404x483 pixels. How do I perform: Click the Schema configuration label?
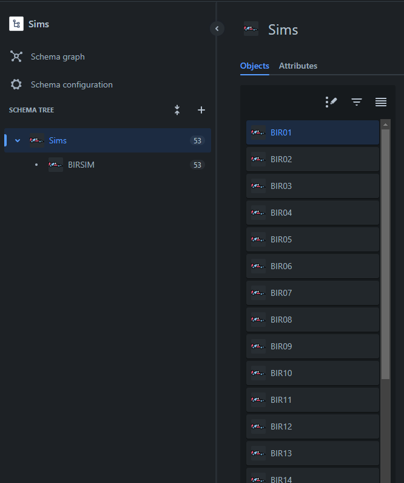tap(72, 84)
